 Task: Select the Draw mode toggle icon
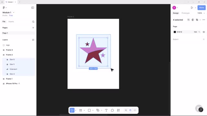[126, 110]
